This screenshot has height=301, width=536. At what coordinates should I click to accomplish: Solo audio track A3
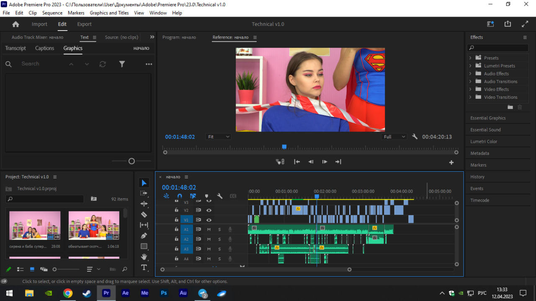coord(219,249)
